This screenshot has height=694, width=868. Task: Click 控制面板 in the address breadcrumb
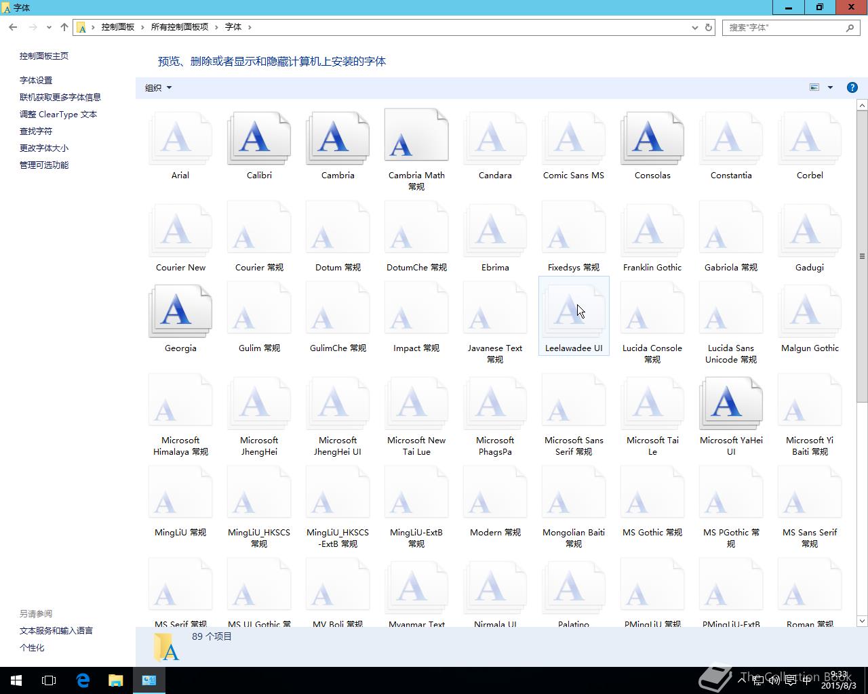118,27
